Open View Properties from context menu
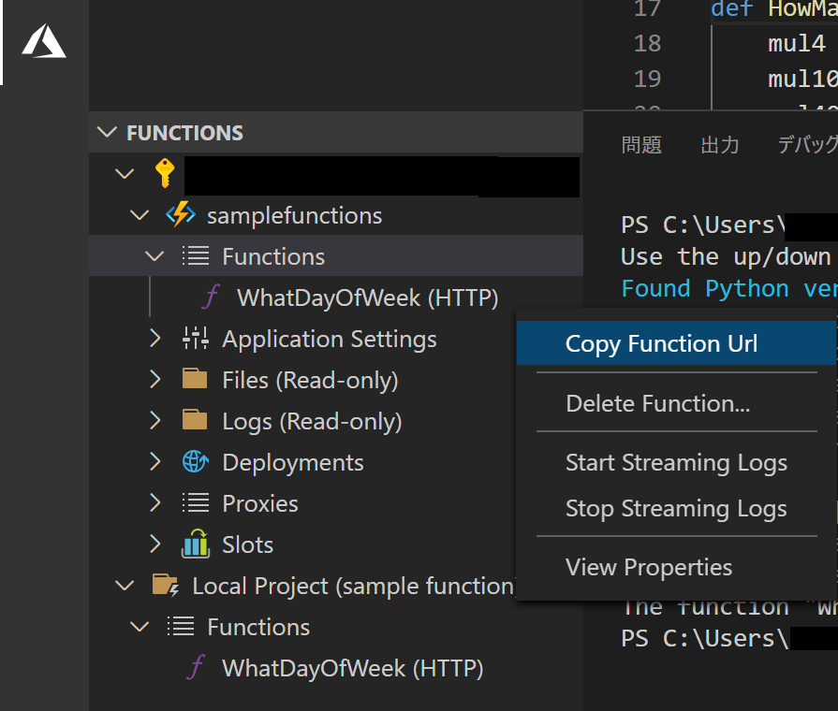 tap(649, 567)
